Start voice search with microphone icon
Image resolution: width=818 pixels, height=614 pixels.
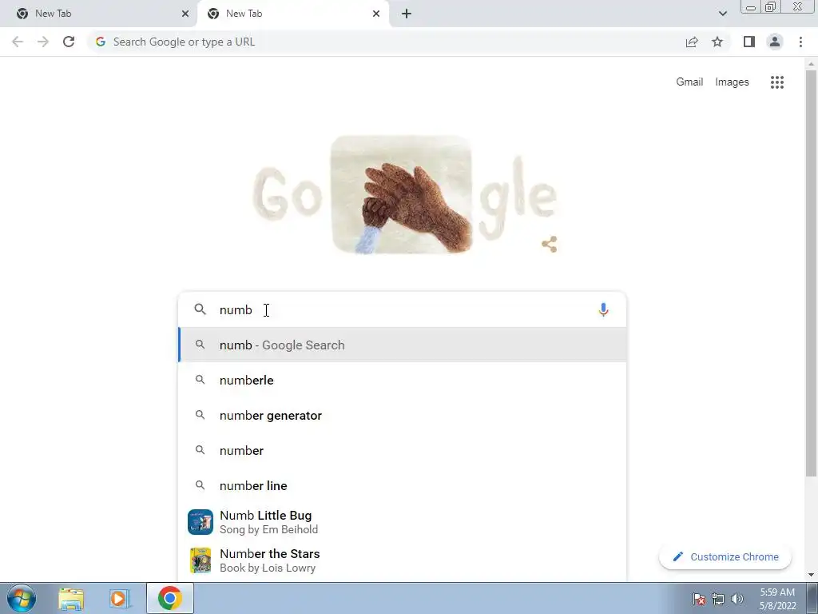[603, 309]
